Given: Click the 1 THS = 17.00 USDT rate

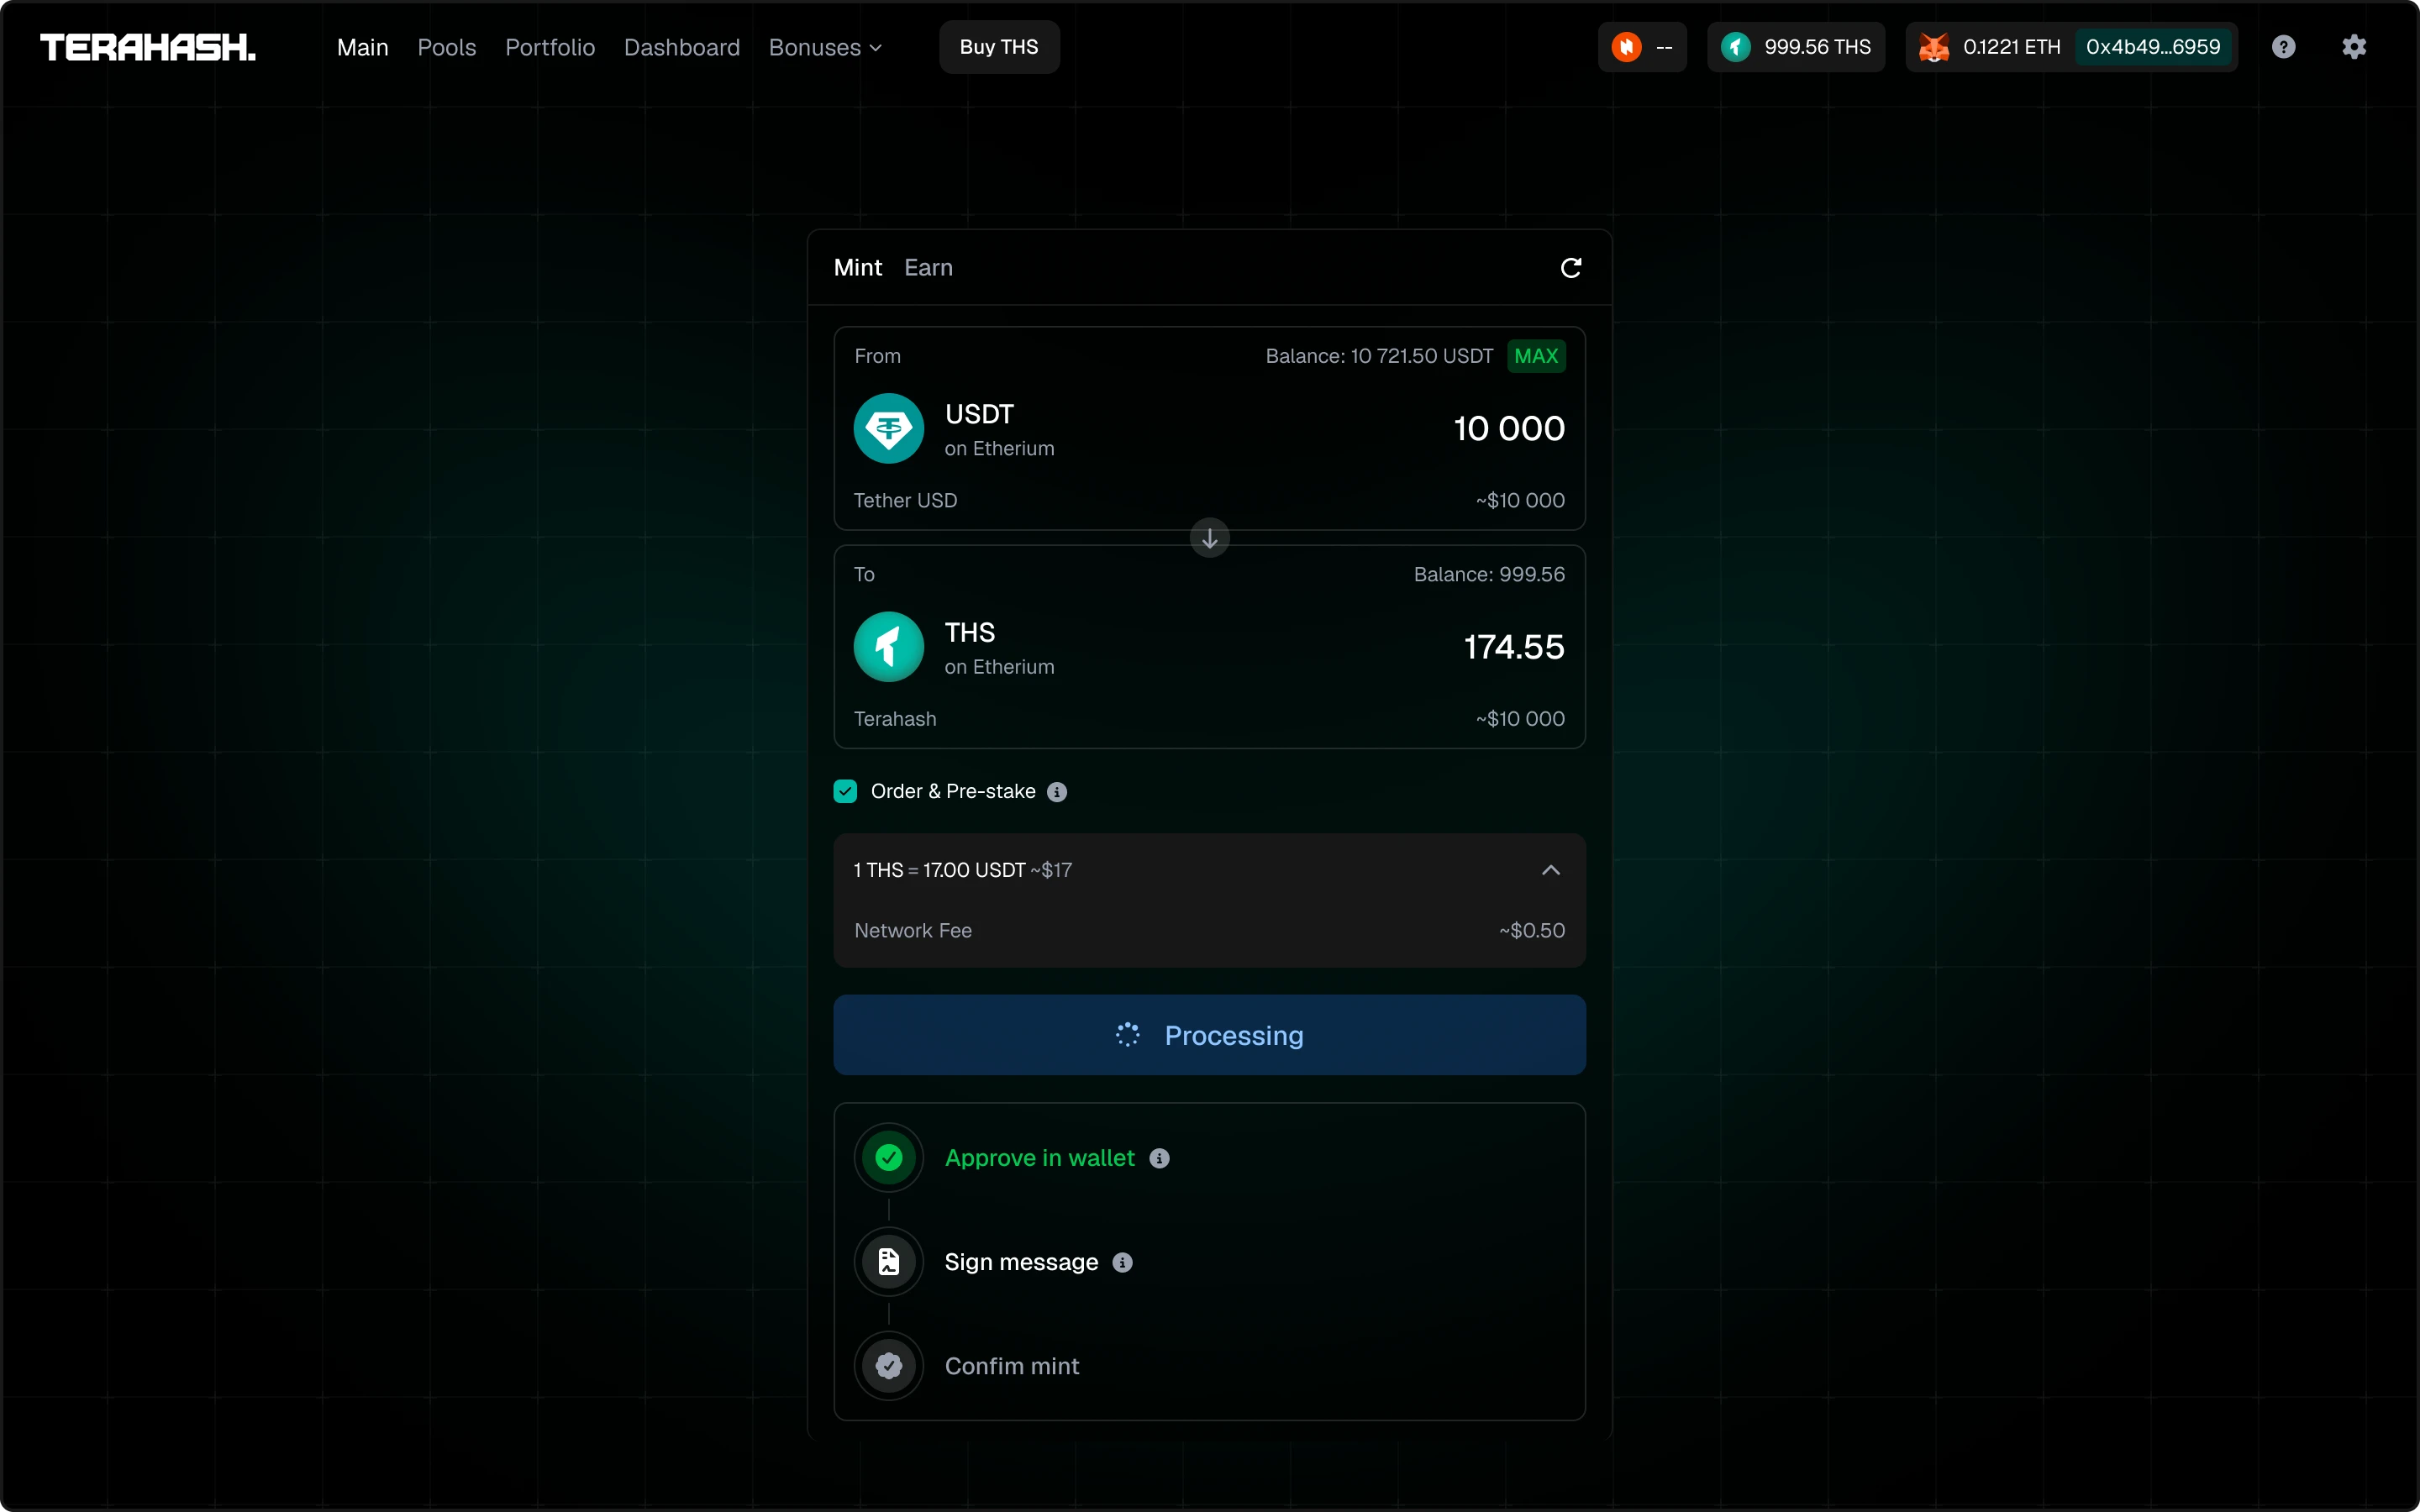Looking at the screenshot, I should [963, 870].
